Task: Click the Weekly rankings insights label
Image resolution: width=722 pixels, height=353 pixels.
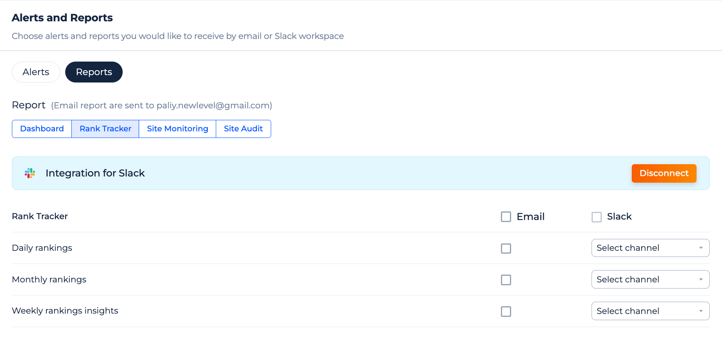Action: [x=65, y=311]
